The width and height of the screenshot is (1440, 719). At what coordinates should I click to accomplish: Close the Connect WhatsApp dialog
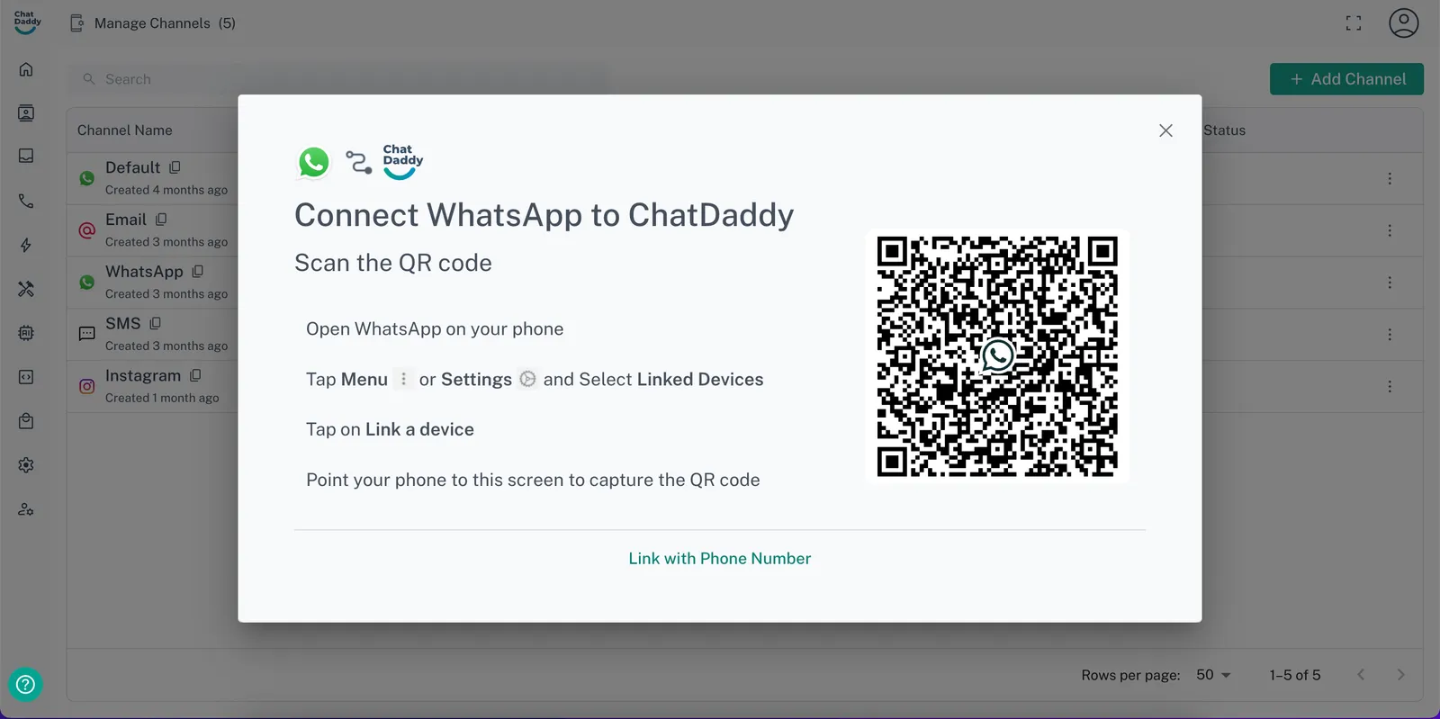[1165, 130]
